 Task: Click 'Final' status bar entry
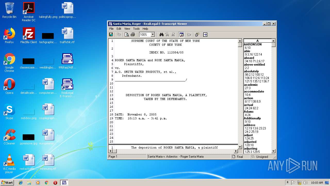(x=240, y=157)
